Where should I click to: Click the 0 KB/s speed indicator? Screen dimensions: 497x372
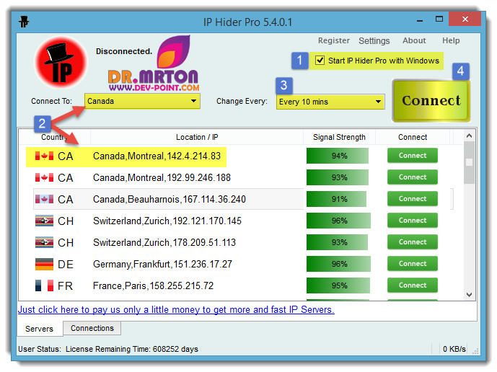coord(454,349)
